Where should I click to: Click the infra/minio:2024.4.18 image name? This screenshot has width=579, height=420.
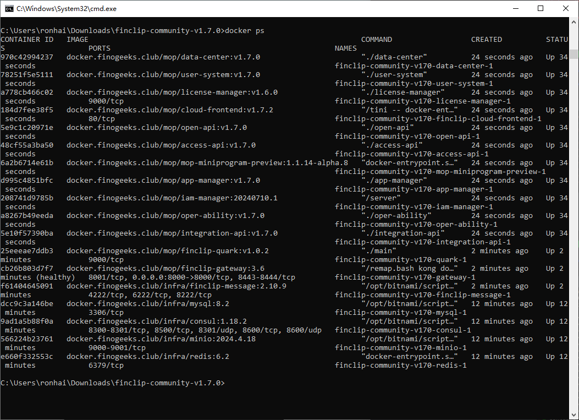pyautogui.click(x=161, y=339)
